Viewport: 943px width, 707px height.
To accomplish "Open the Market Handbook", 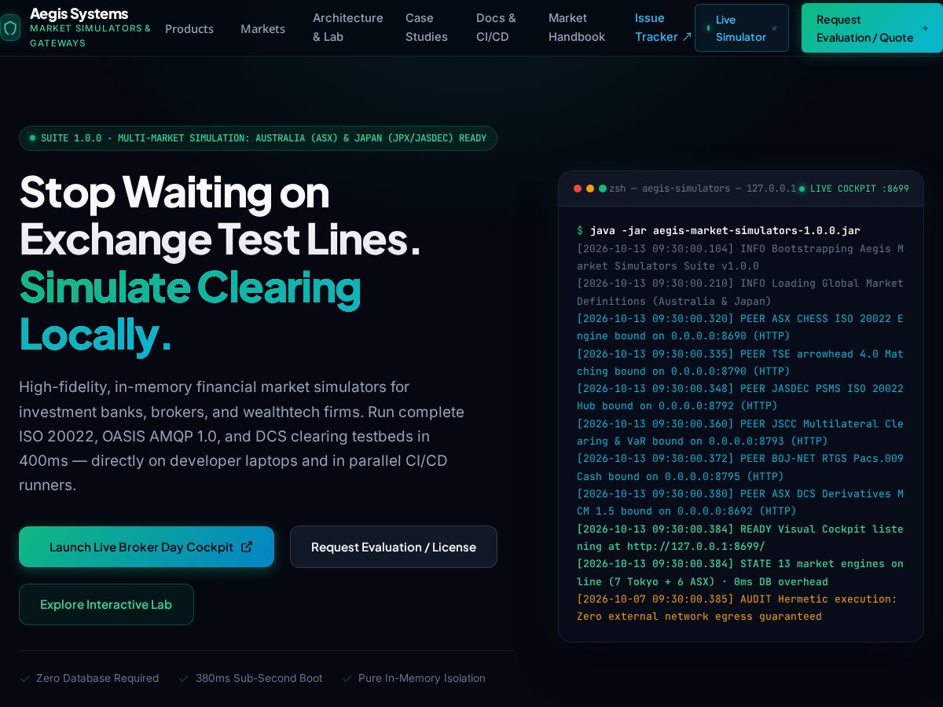I will click(577, 27).
